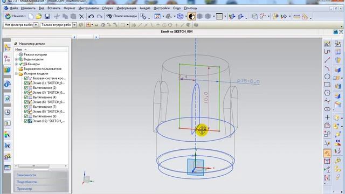Open the selection filter dropdown Нет фильтра выбора
The height and width of the screenshot is (194, 345).
(36, 25)
